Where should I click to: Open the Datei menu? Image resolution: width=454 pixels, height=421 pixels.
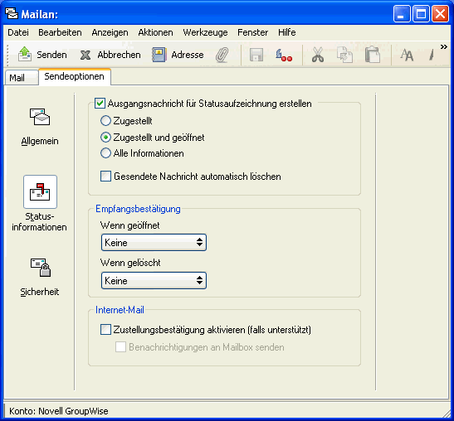pos(18,32)
